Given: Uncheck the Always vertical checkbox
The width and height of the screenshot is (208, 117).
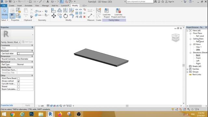Looking at the screenshot, I should (19, 81).
